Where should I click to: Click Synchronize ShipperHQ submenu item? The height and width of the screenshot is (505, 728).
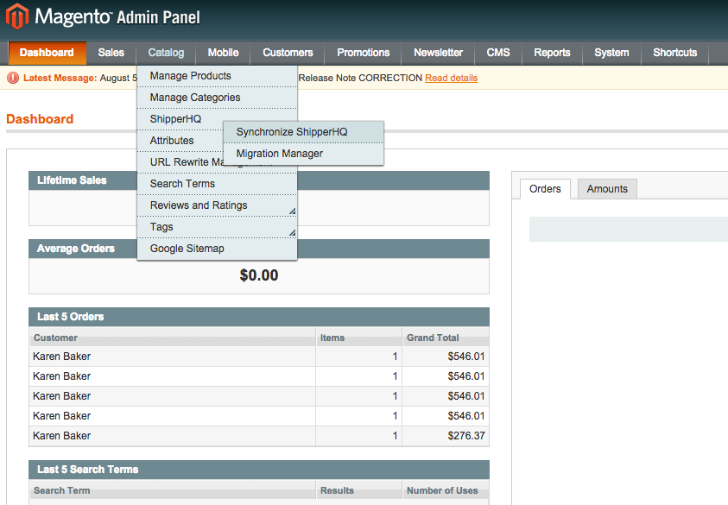point(292,132)
